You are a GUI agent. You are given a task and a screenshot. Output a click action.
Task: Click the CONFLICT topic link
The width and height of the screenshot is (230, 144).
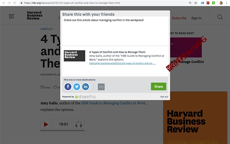[47, 29]
